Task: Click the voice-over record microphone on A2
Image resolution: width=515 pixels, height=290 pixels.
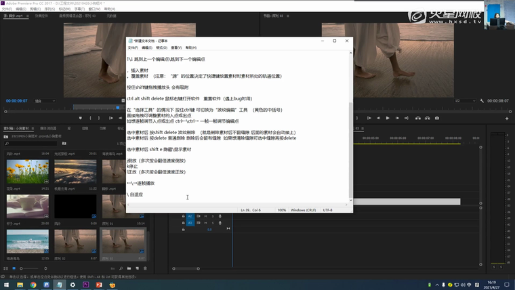Action: pos(220,216)
